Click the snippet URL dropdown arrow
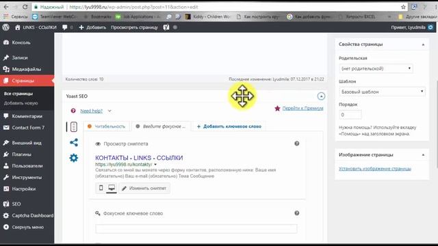 coord(155,165)
